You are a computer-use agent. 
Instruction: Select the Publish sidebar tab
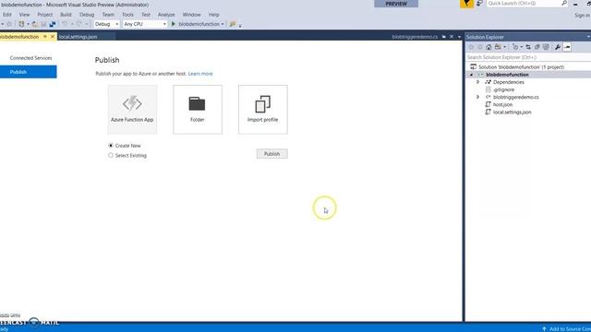coord(29,72)
